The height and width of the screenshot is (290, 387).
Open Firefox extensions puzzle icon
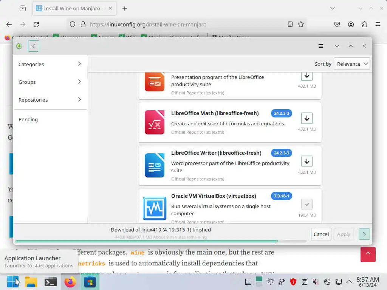tap(364, 24)
